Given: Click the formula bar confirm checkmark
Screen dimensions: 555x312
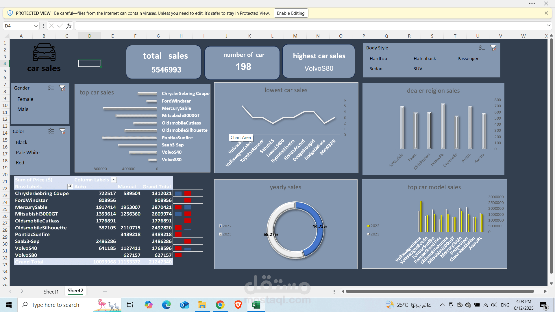Looking at the screenshot, I should [x=60, y=26].
